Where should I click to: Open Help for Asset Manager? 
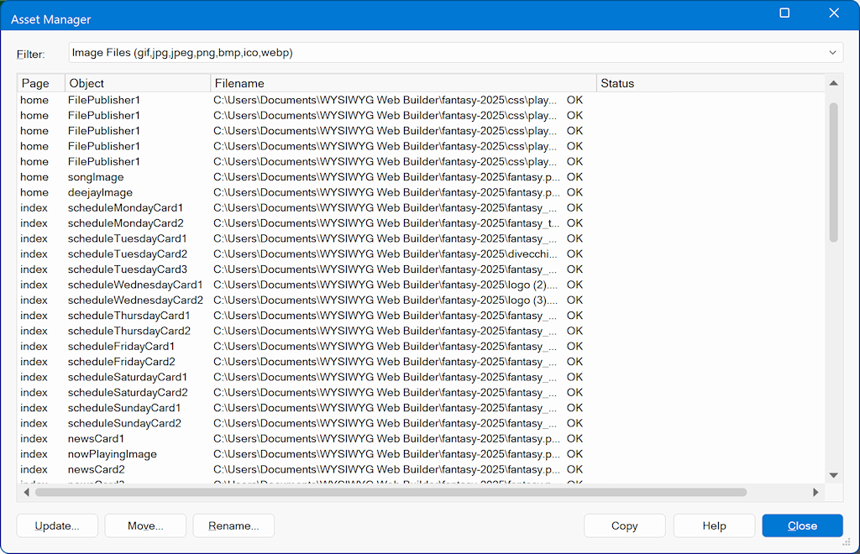[714, 525]
